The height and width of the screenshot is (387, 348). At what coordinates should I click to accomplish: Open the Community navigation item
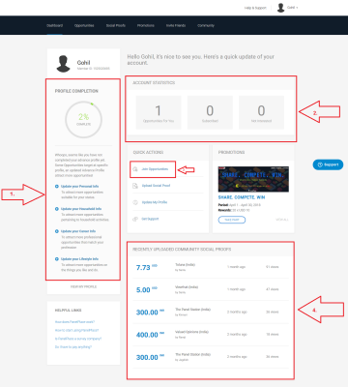(206, 25)
